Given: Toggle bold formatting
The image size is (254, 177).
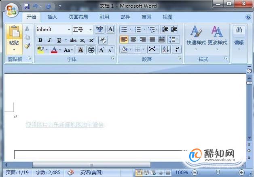Looking at the screenshot, I should (x=40, y=40).
